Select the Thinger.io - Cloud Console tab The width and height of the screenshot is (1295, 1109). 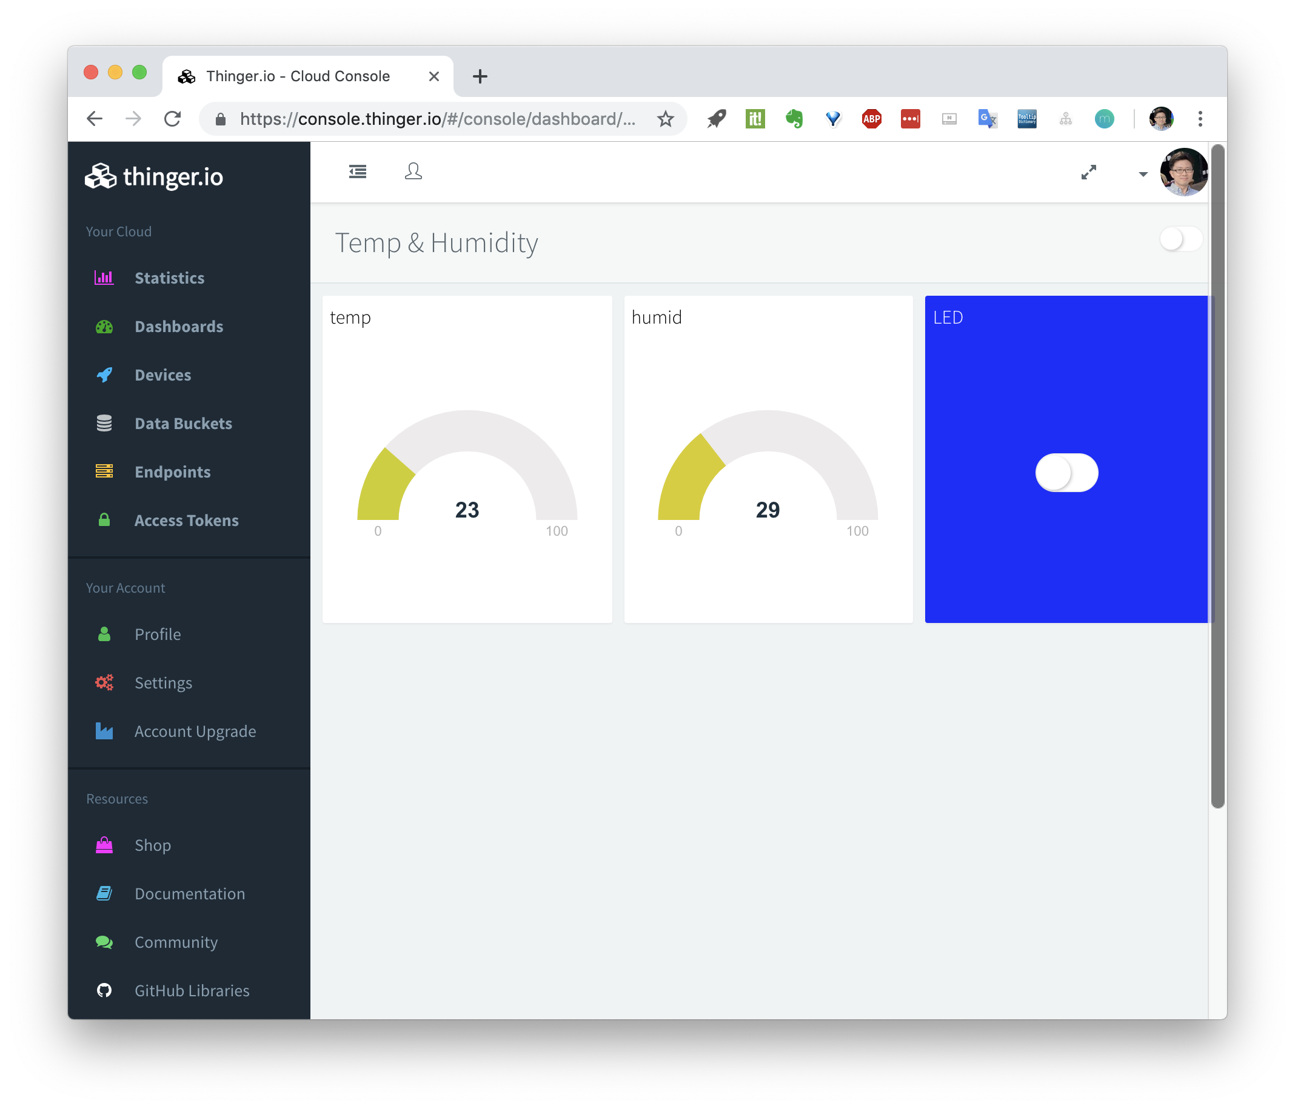coord(307,76)
